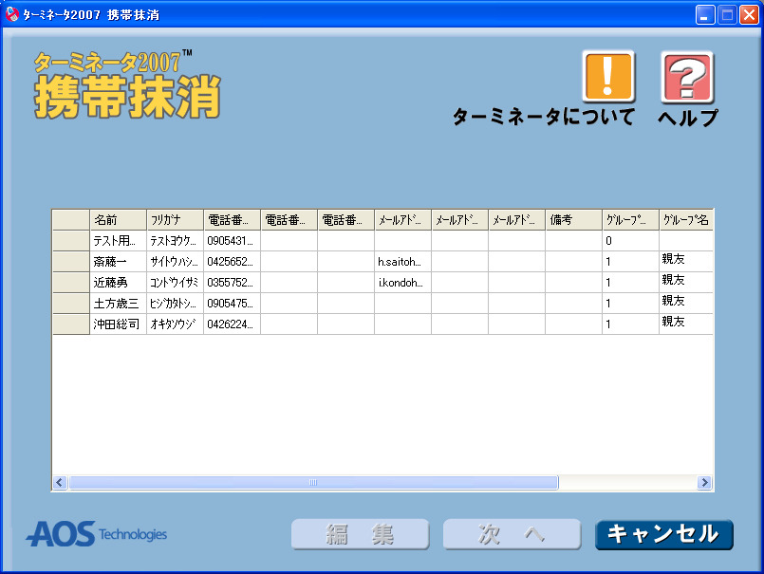Open the ヘルプ question mark icon
Image resolution: width=764 pixels, height=574 pixels.
tap(687, 77)
